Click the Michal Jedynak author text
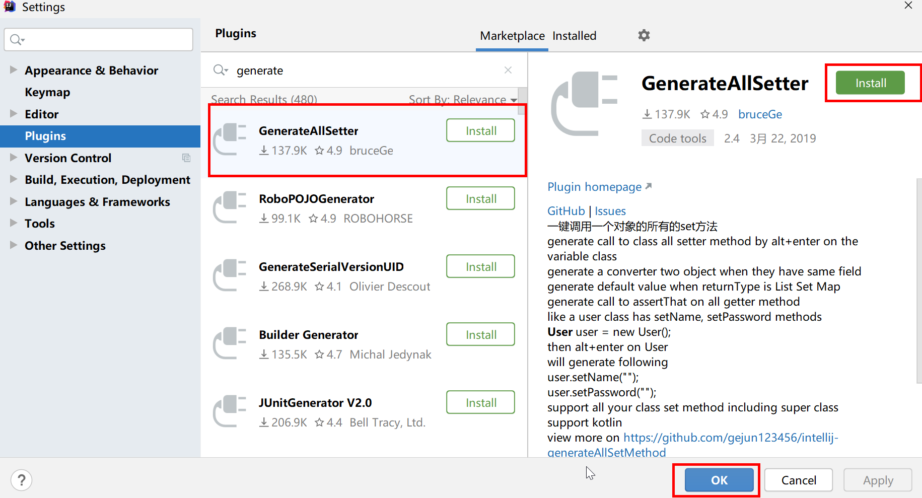The height and width of the screenshot is (498, 922). pyautogui.click(x=390, y=354)
